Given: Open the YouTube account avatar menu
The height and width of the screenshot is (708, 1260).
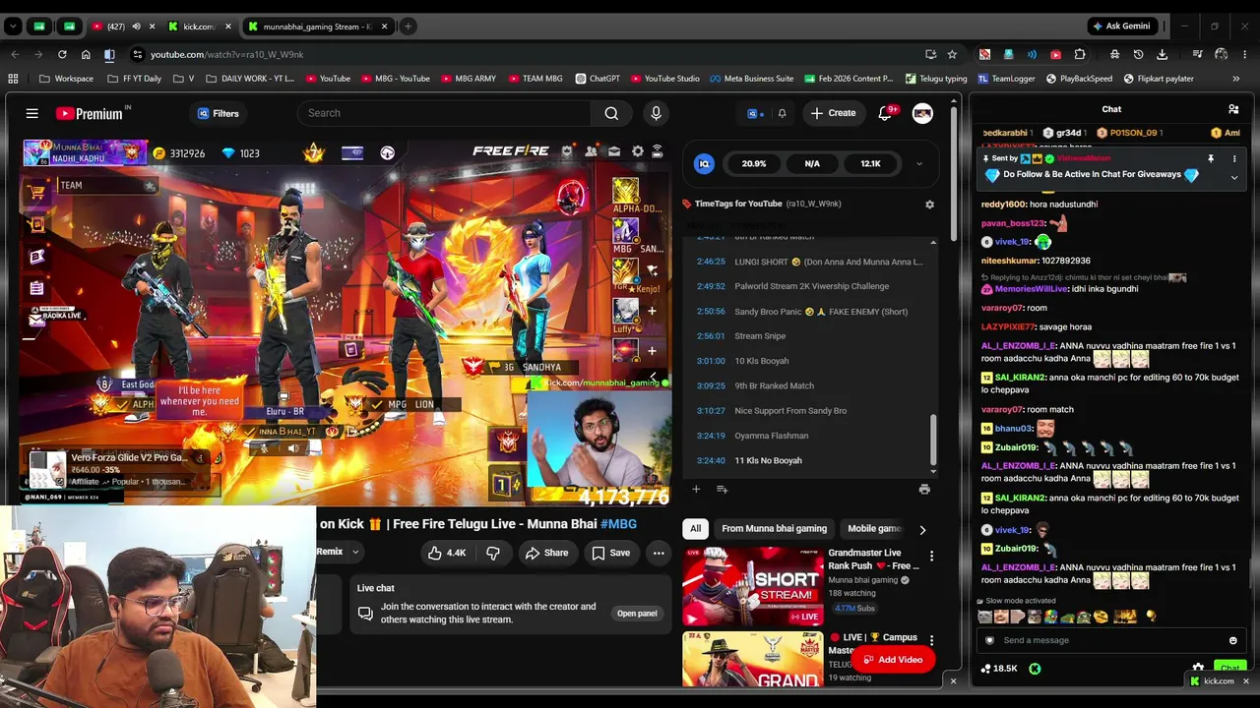Looking at the screenshot, I should [922, 113].
